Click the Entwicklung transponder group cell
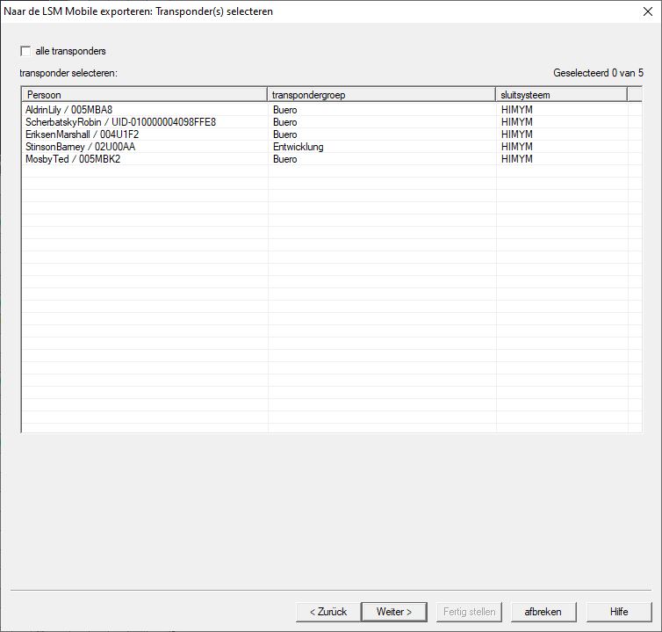662x632 pixels. click(x=298, y=147)
